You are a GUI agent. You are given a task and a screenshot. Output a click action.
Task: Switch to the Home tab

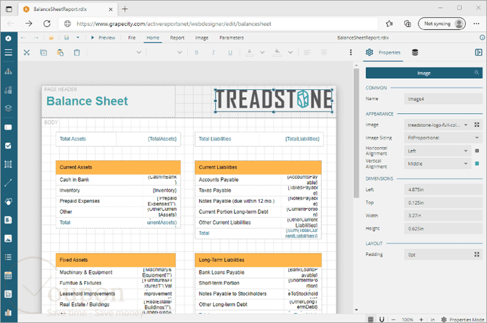point(153,37)
